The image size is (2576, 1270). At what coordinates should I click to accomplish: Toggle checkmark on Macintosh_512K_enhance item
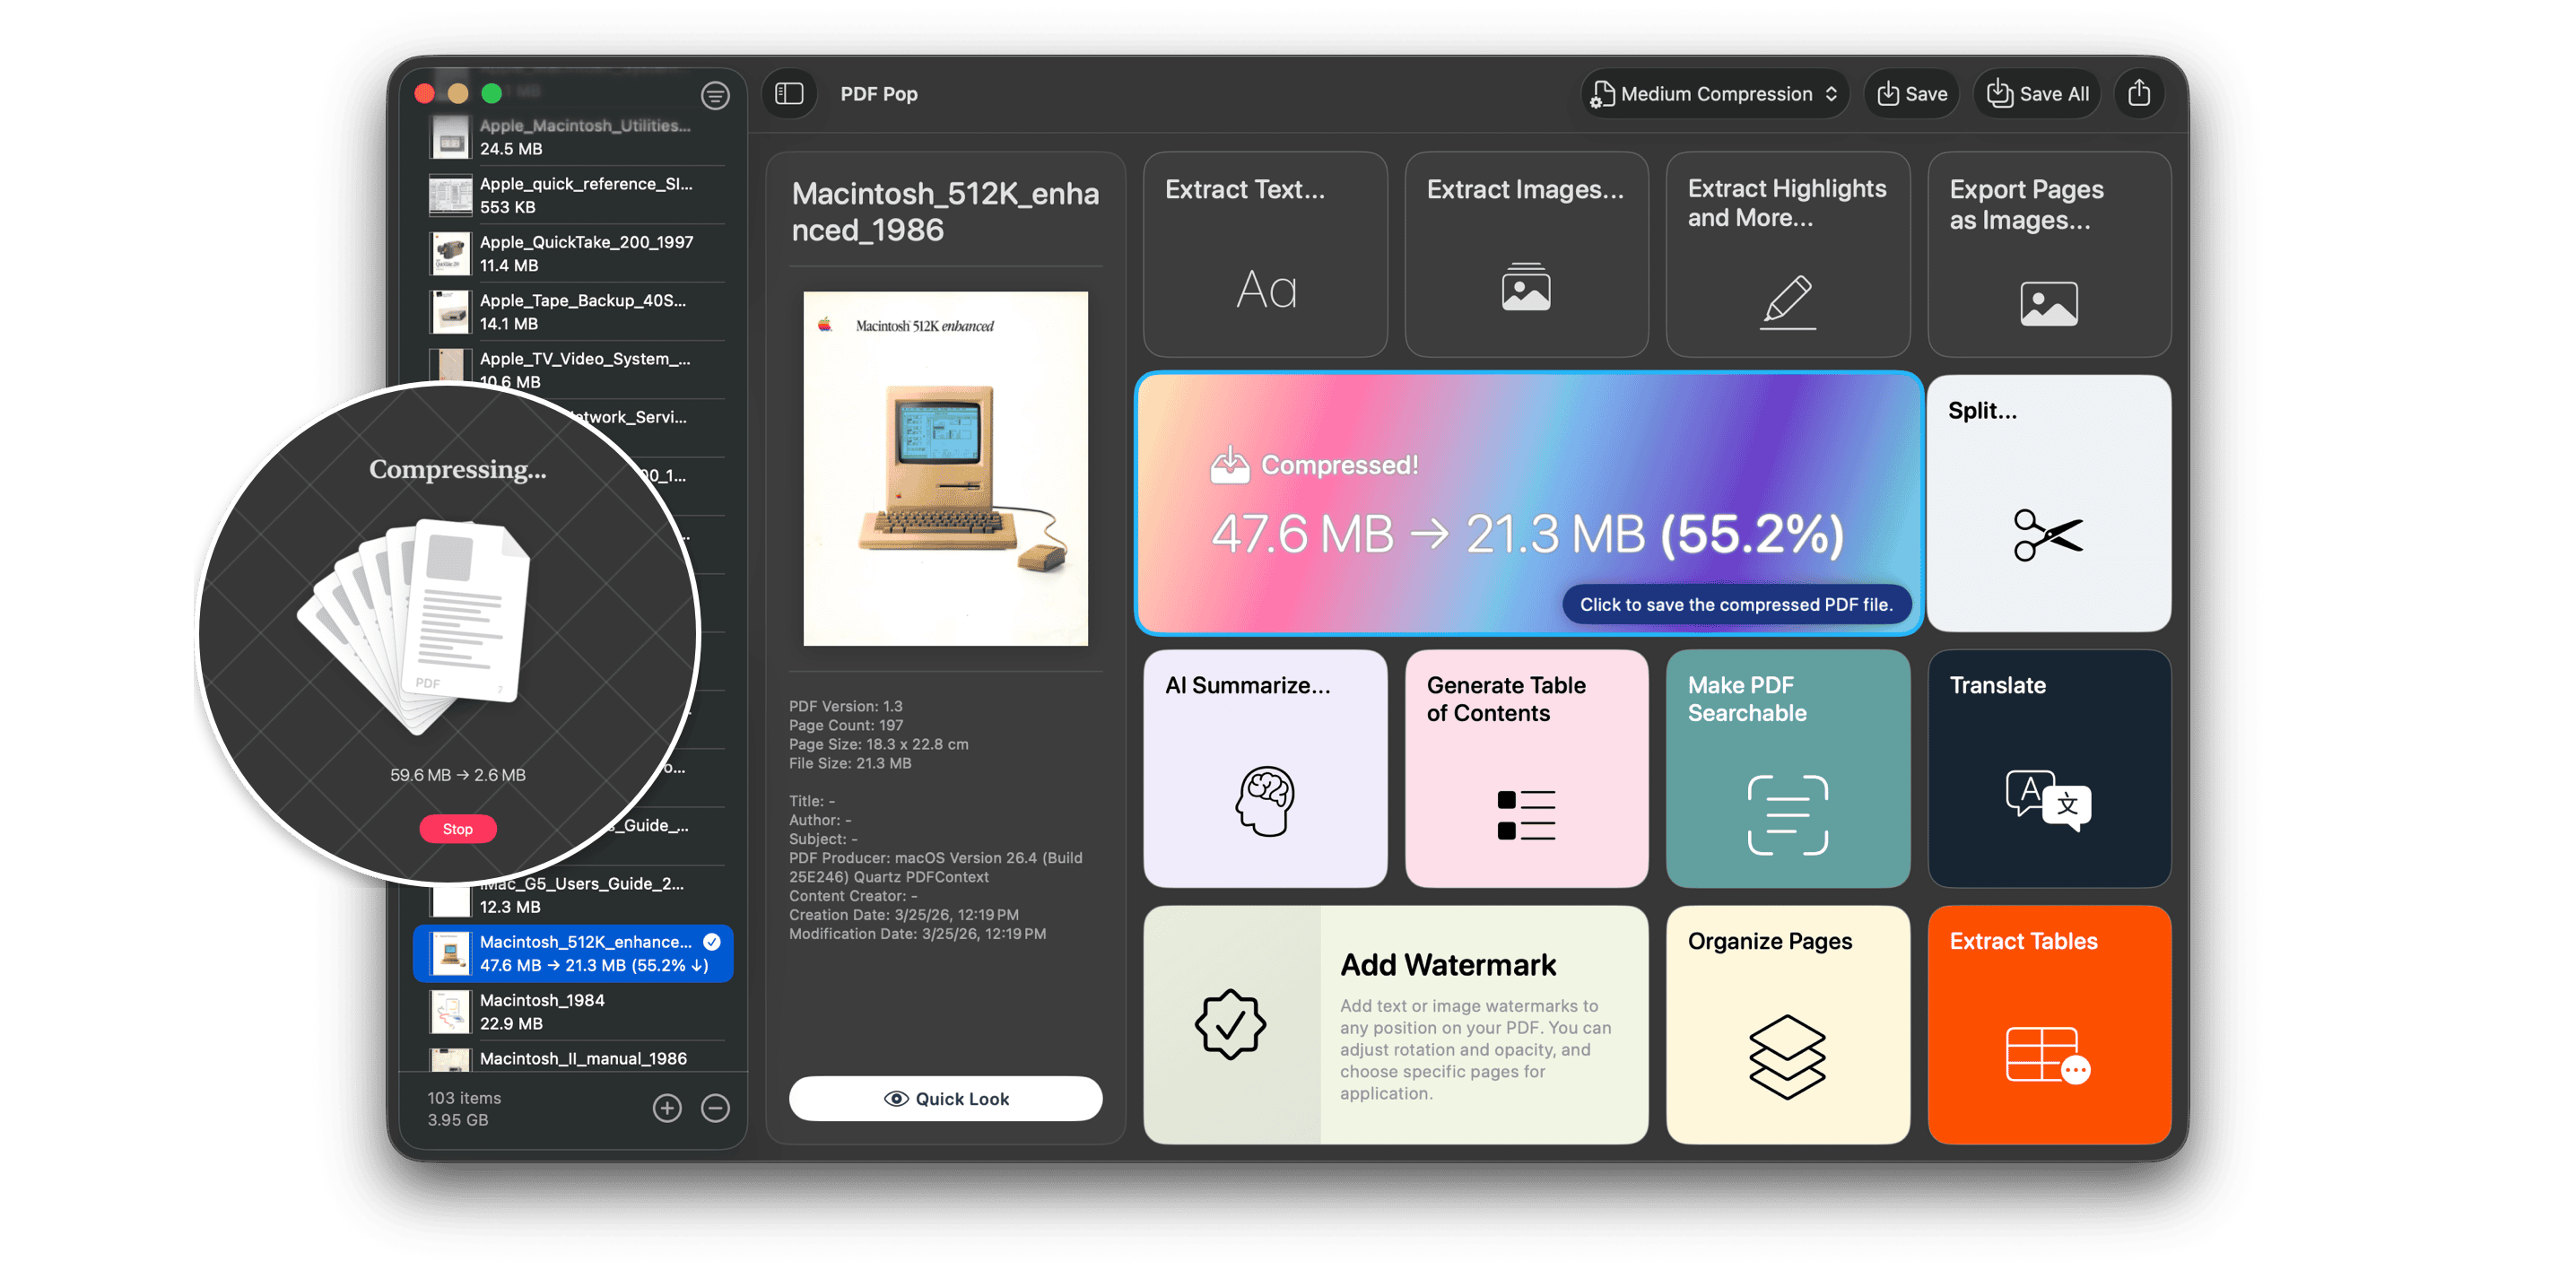click(x=712, y=941)
